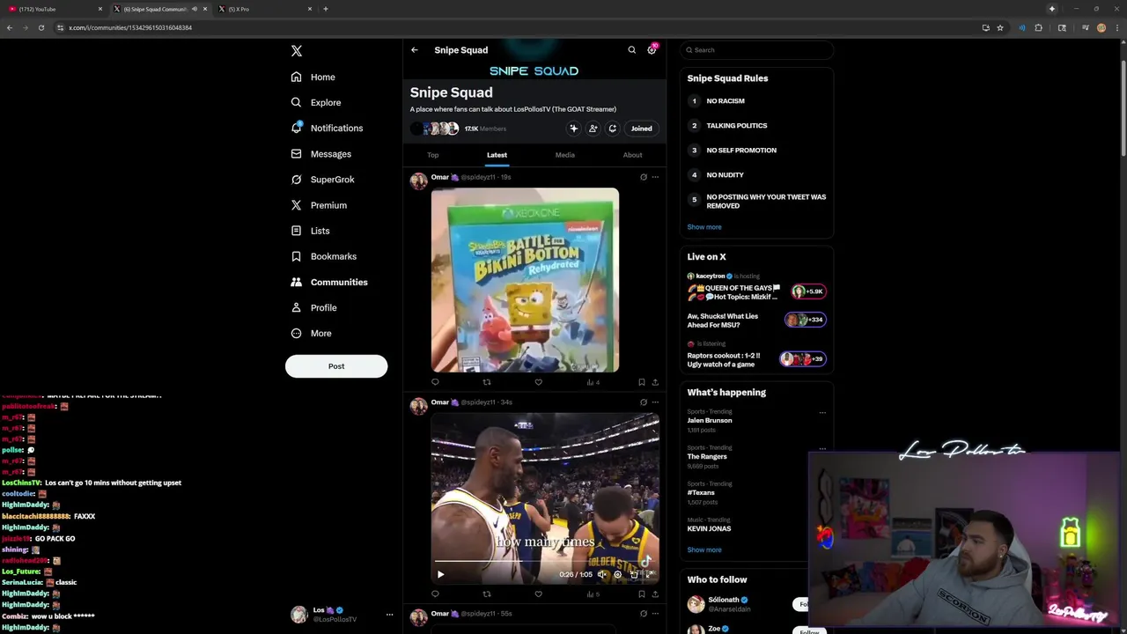Open more options for Jalen Brunson trend
Viewport: 1127px width, 634px height.
pos(822,412)
